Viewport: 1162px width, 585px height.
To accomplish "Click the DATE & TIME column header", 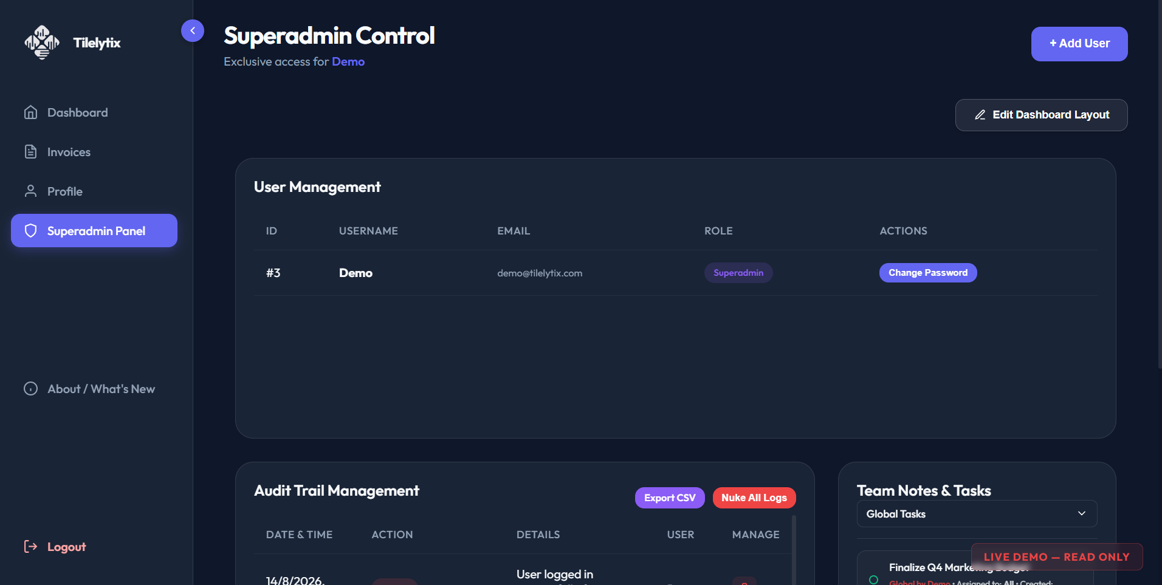I will [x=299, y=535].
